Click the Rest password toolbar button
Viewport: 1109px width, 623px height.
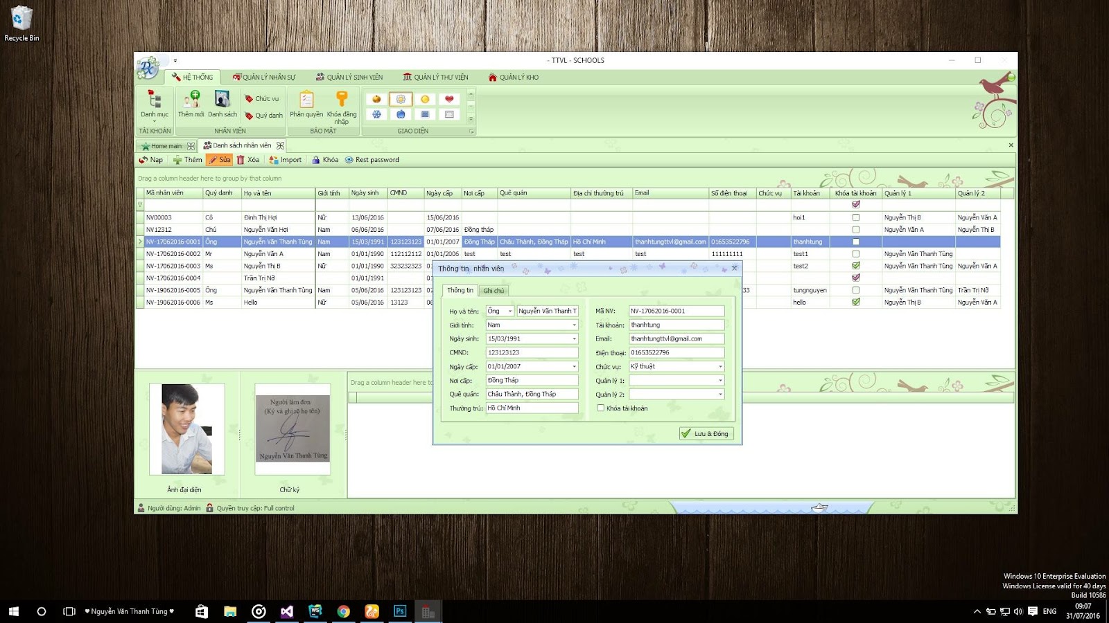tap(372, 160)
